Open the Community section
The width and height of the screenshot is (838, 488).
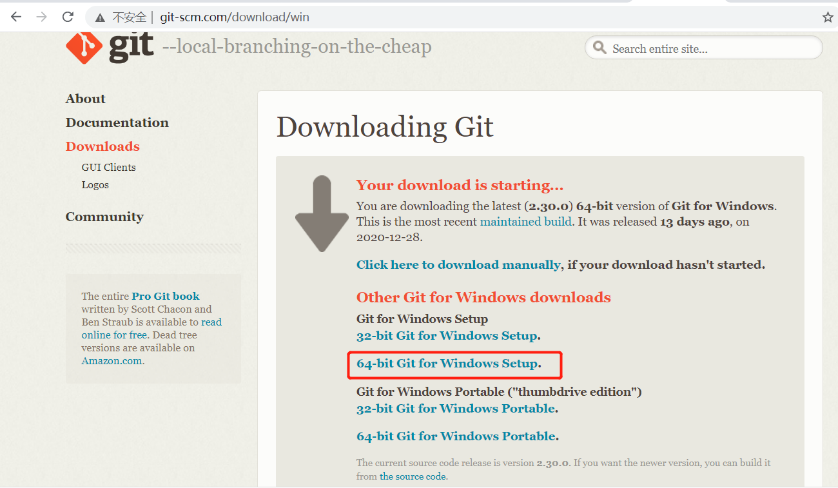104,217
